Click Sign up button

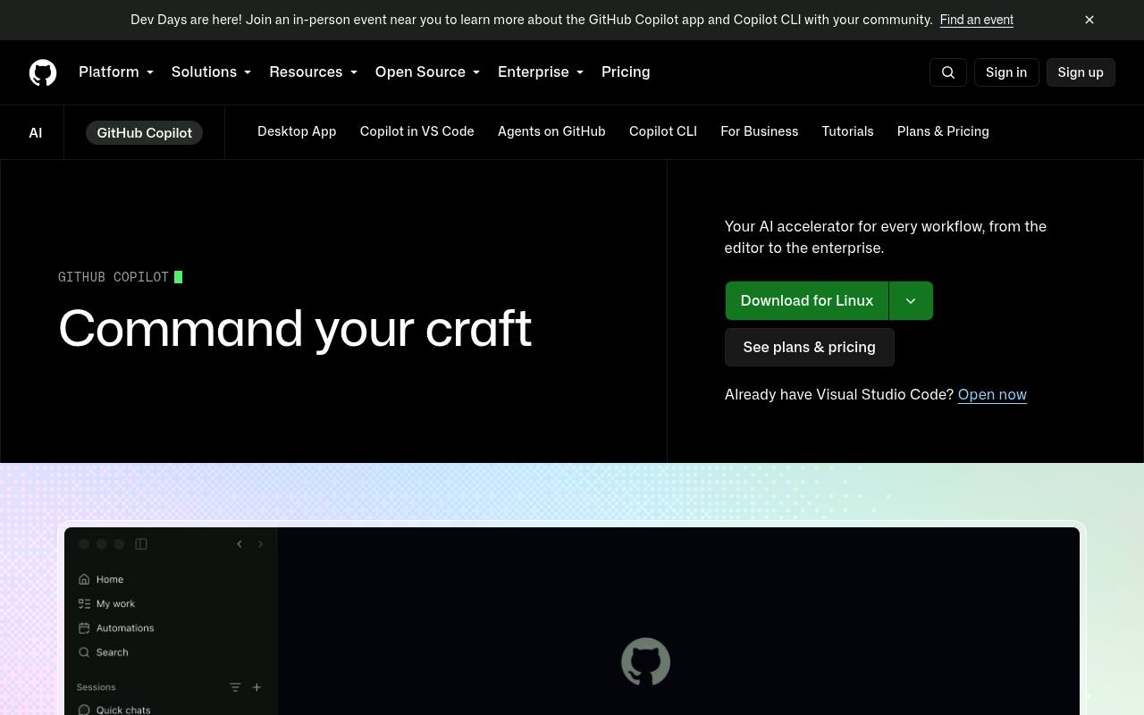pyautogui.click(x=1081, y=72)
